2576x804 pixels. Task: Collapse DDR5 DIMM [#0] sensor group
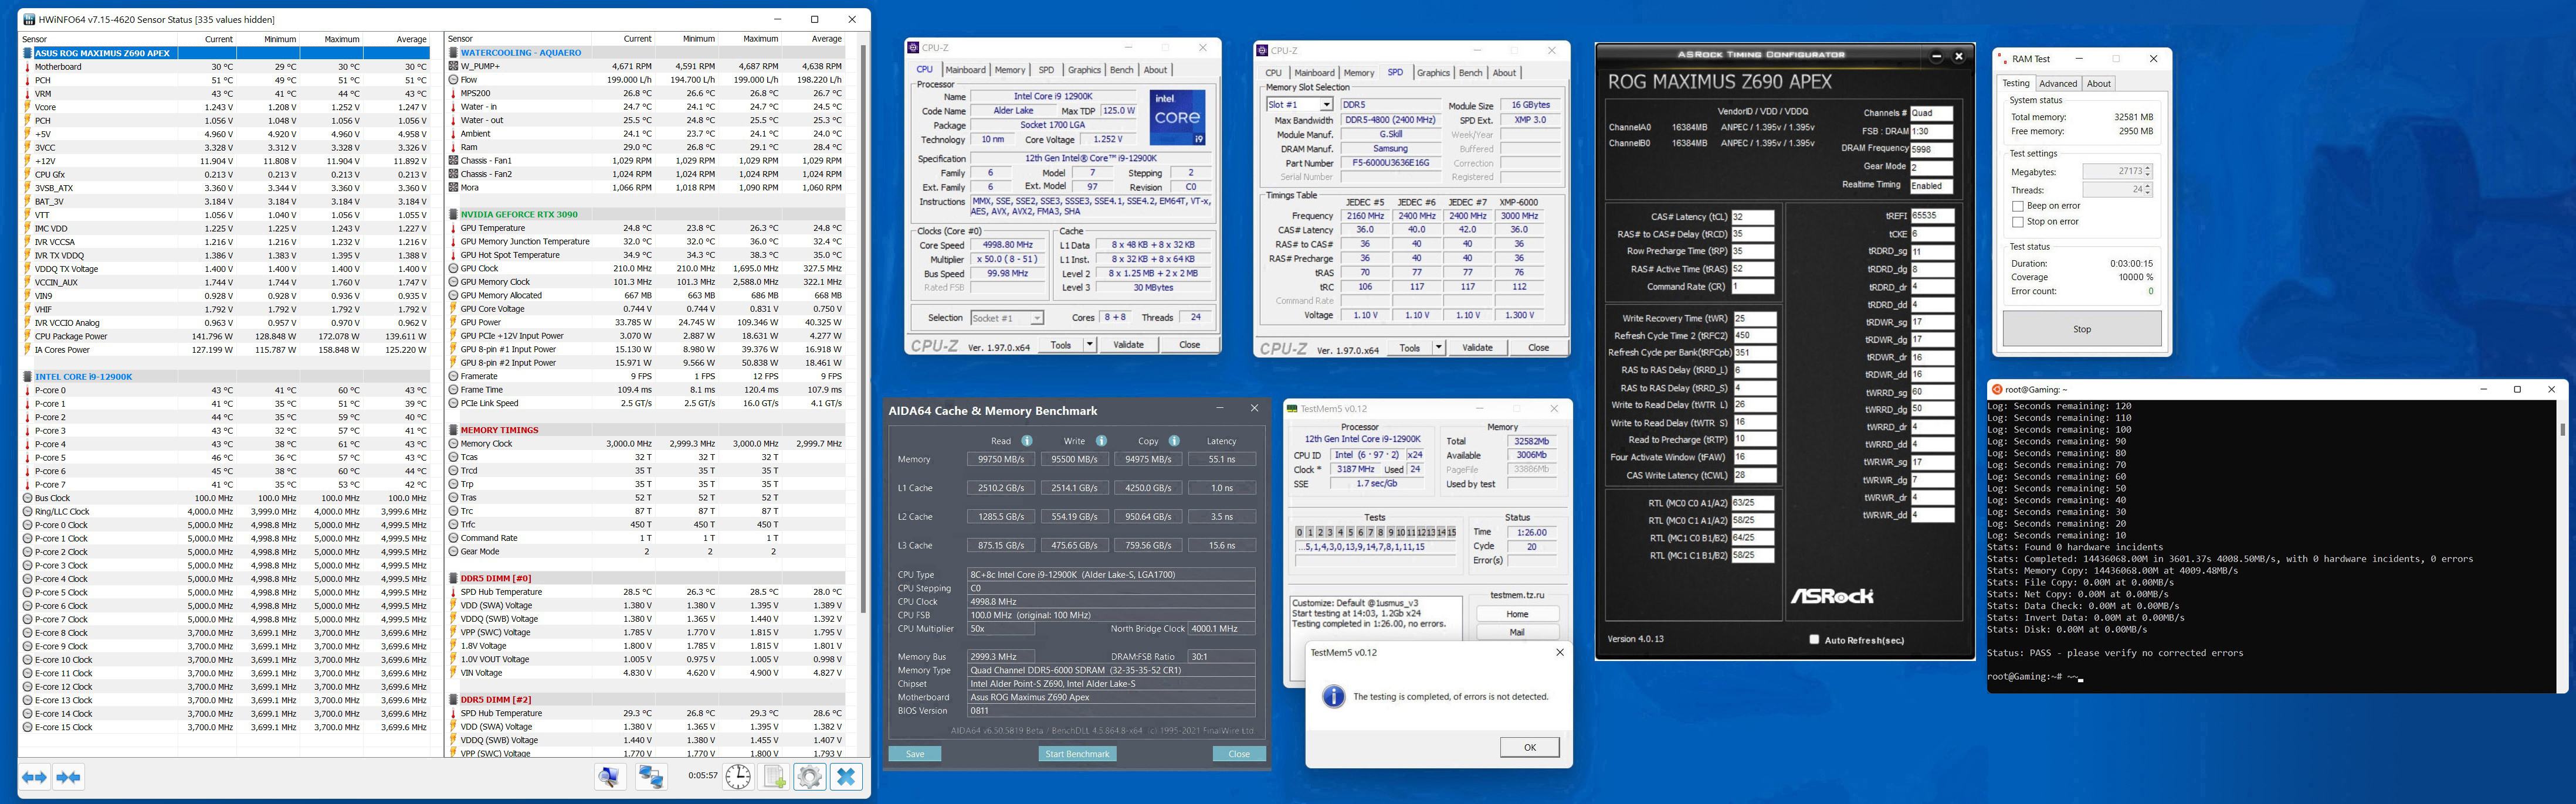[x=453, y=578]
